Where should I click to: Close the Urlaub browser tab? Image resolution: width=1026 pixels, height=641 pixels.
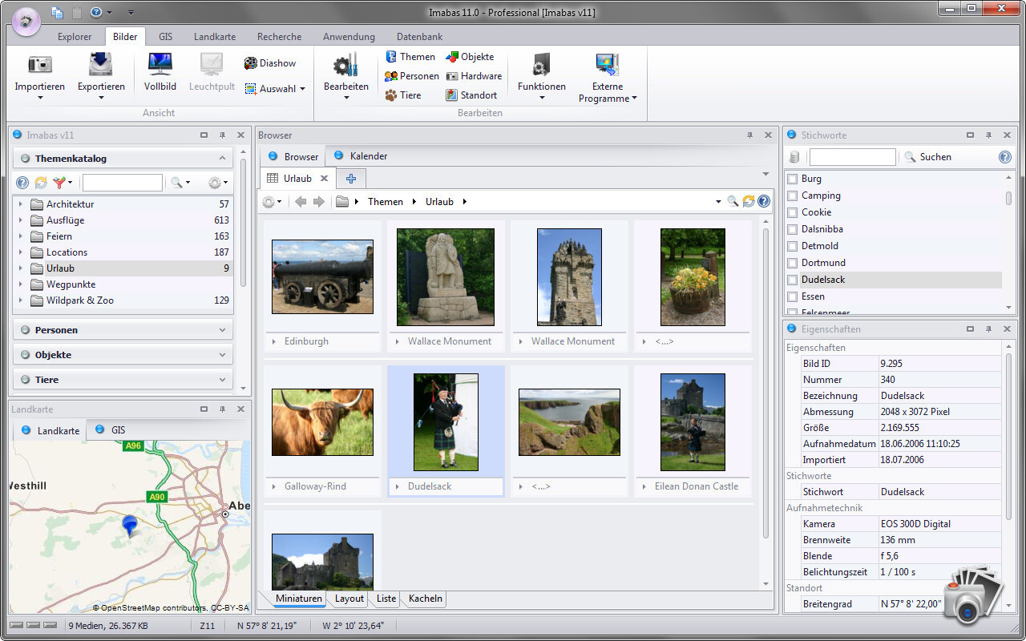click(x=324, y=179)
